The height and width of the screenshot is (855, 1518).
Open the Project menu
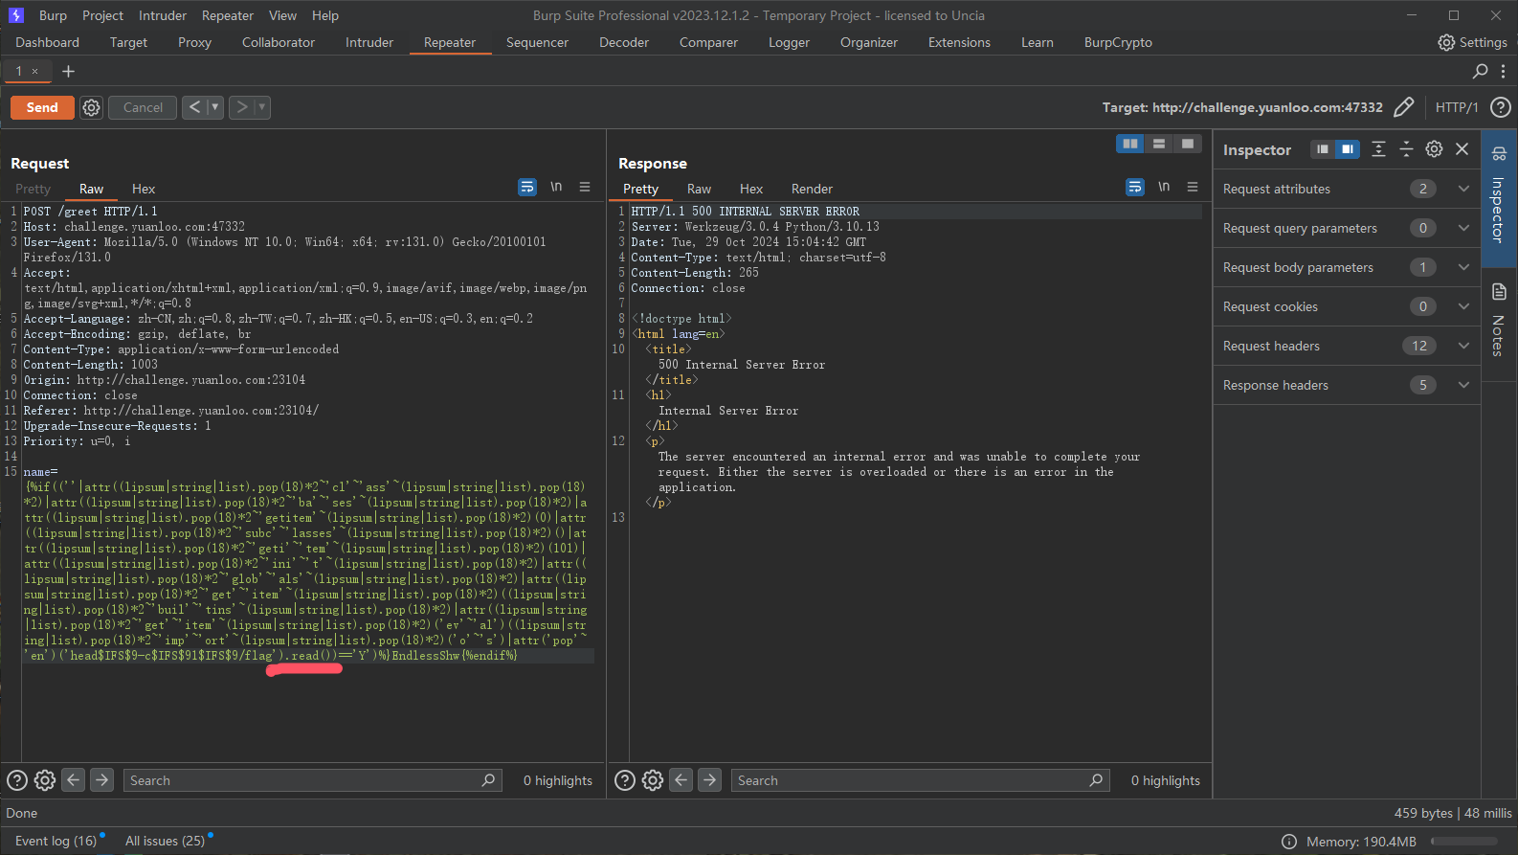102,15
